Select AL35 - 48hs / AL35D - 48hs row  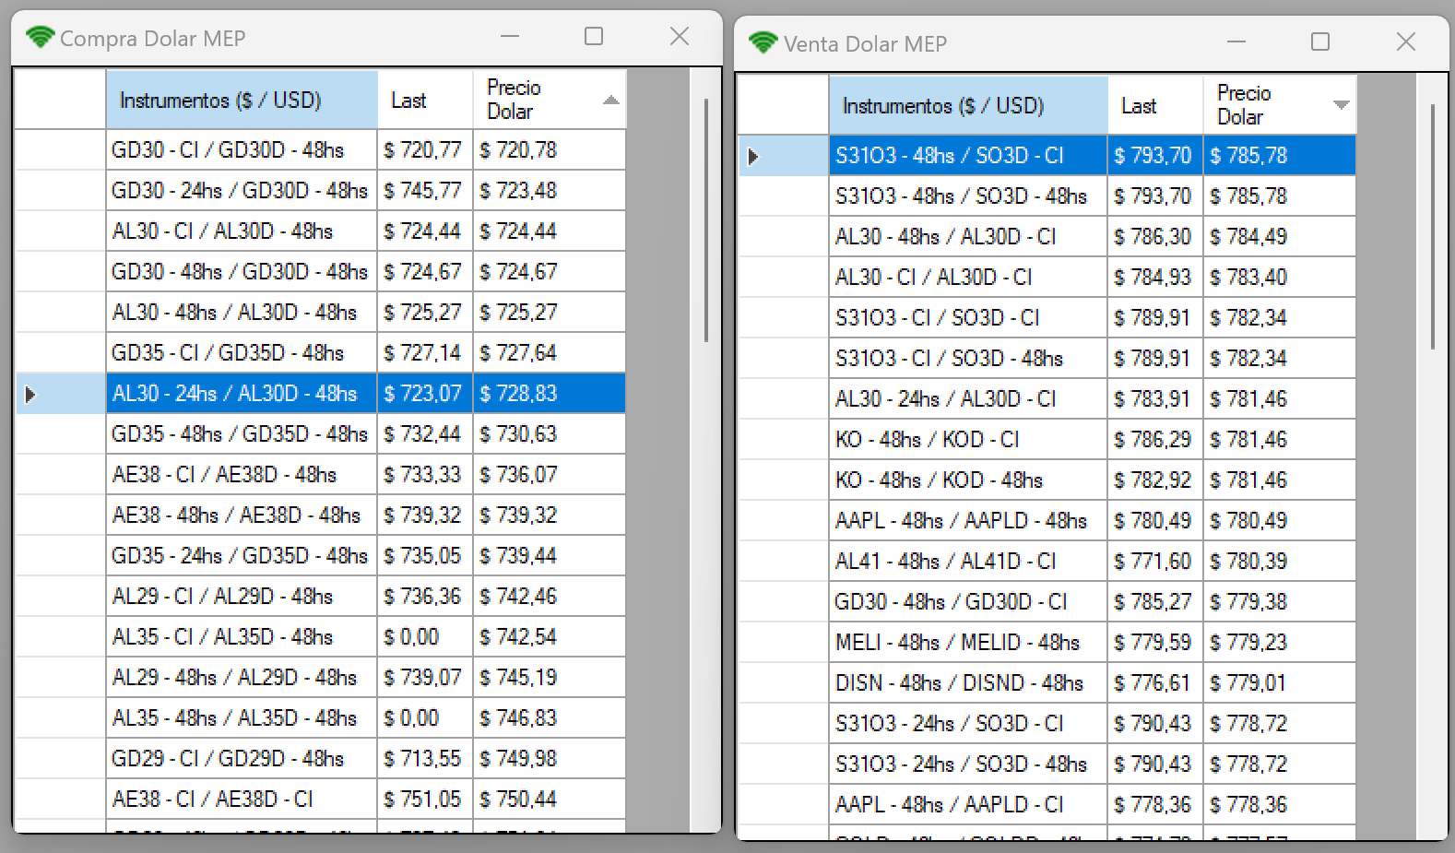click(x=320, y=717)
